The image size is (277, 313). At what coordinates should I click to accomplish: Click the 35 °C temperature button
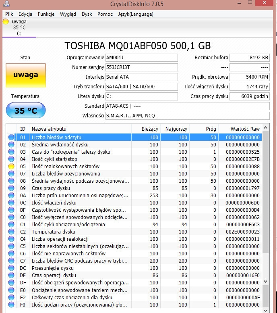coord(26,110)
